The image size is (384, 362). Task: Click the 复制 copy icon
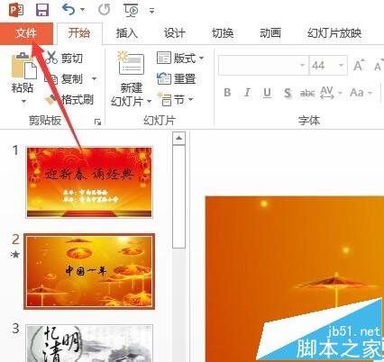51,79
